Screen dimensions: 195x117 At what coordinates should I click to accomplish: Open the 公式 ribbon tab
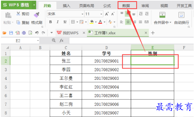107,6
